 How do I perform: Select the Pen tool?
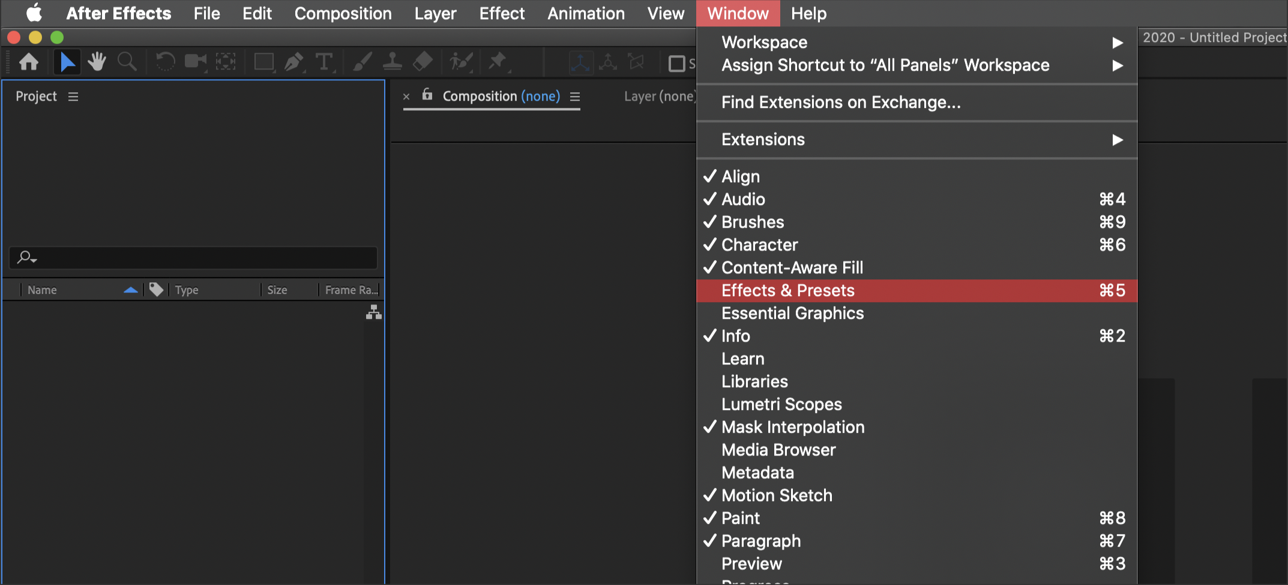click(x=294, y=62)
